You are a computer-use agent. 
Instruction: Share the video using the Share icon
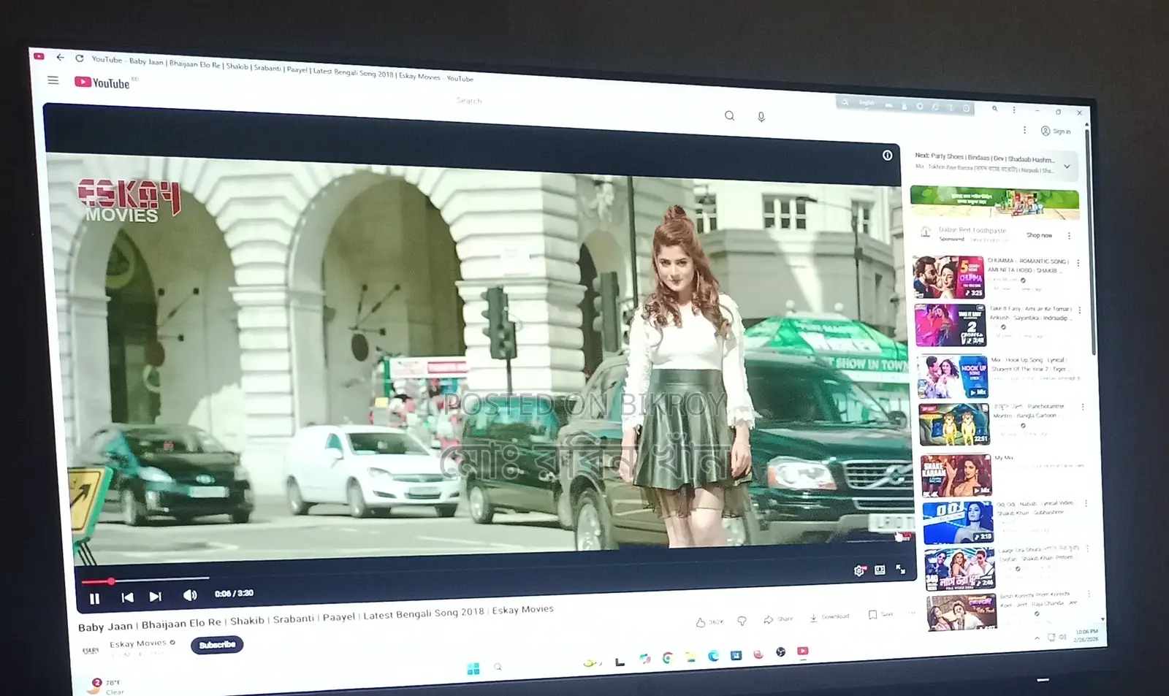pyautogui.click(x=769, y=619)
